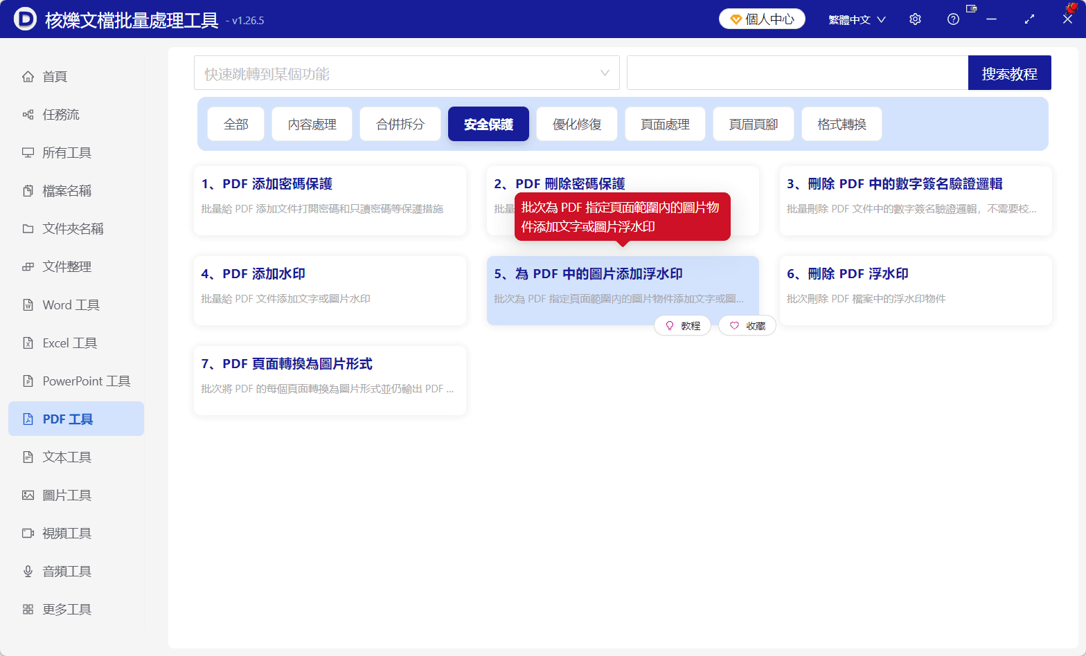Screen dimensions: 1086x656
Task: Click the Word document icon in sidebar
Action: pos(28,304)
